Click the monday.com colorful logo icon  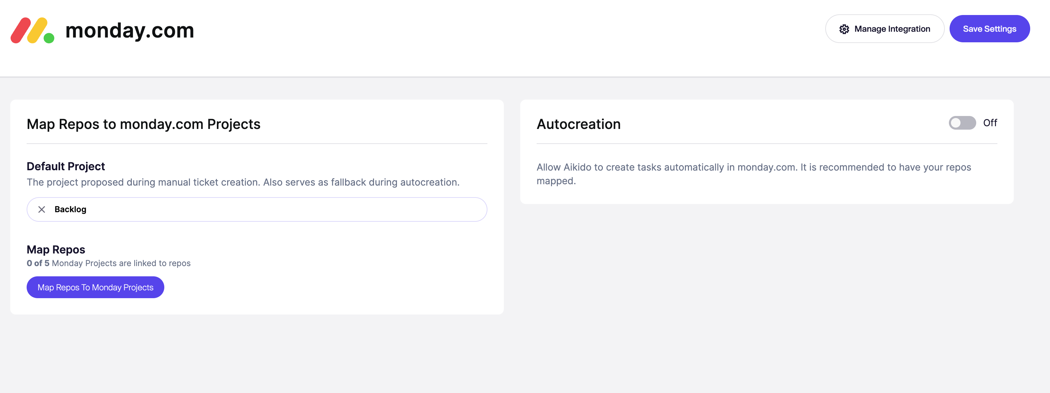point(32,30)
